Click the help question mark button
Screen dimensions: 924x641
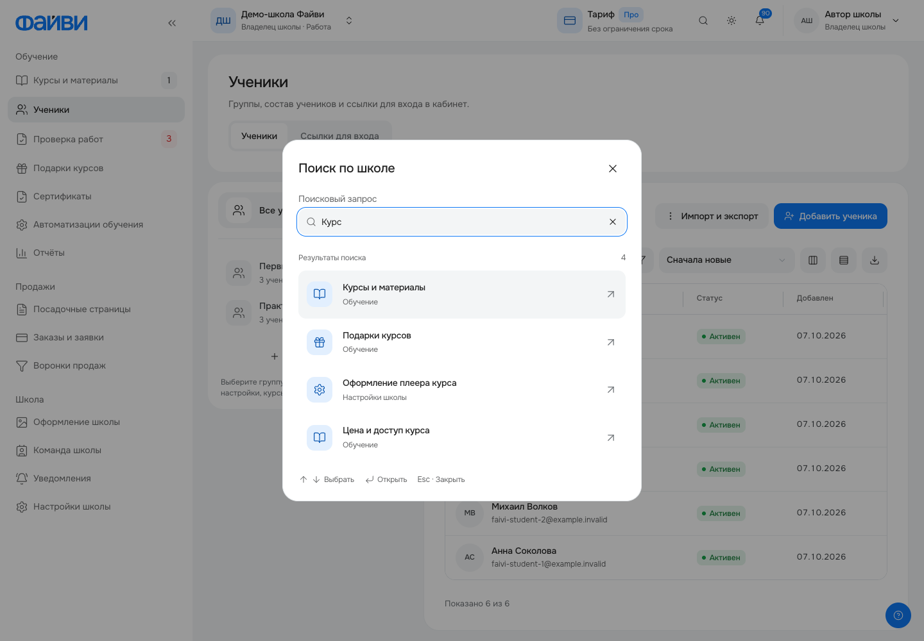898,615
